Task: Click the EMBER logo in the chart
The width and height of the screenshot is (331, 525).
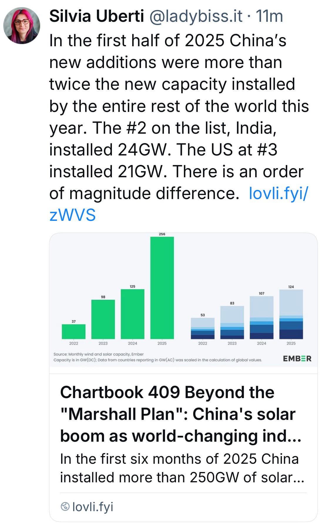Action: 297,358
